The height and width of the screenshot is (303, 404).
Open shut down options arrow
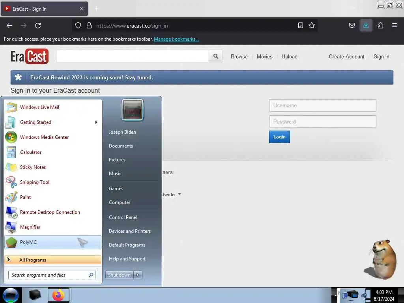coord(138,275)
